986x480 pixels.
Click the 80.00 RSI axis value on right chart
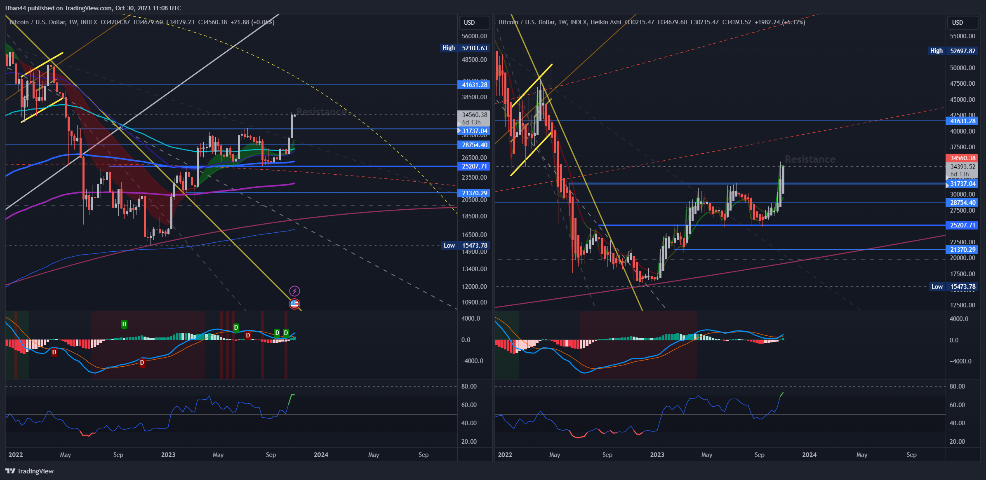tap(957, 386)
